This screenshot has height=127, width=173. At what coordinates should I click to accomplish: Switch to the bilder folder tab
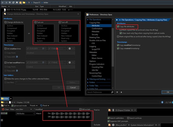pos(5,99)
